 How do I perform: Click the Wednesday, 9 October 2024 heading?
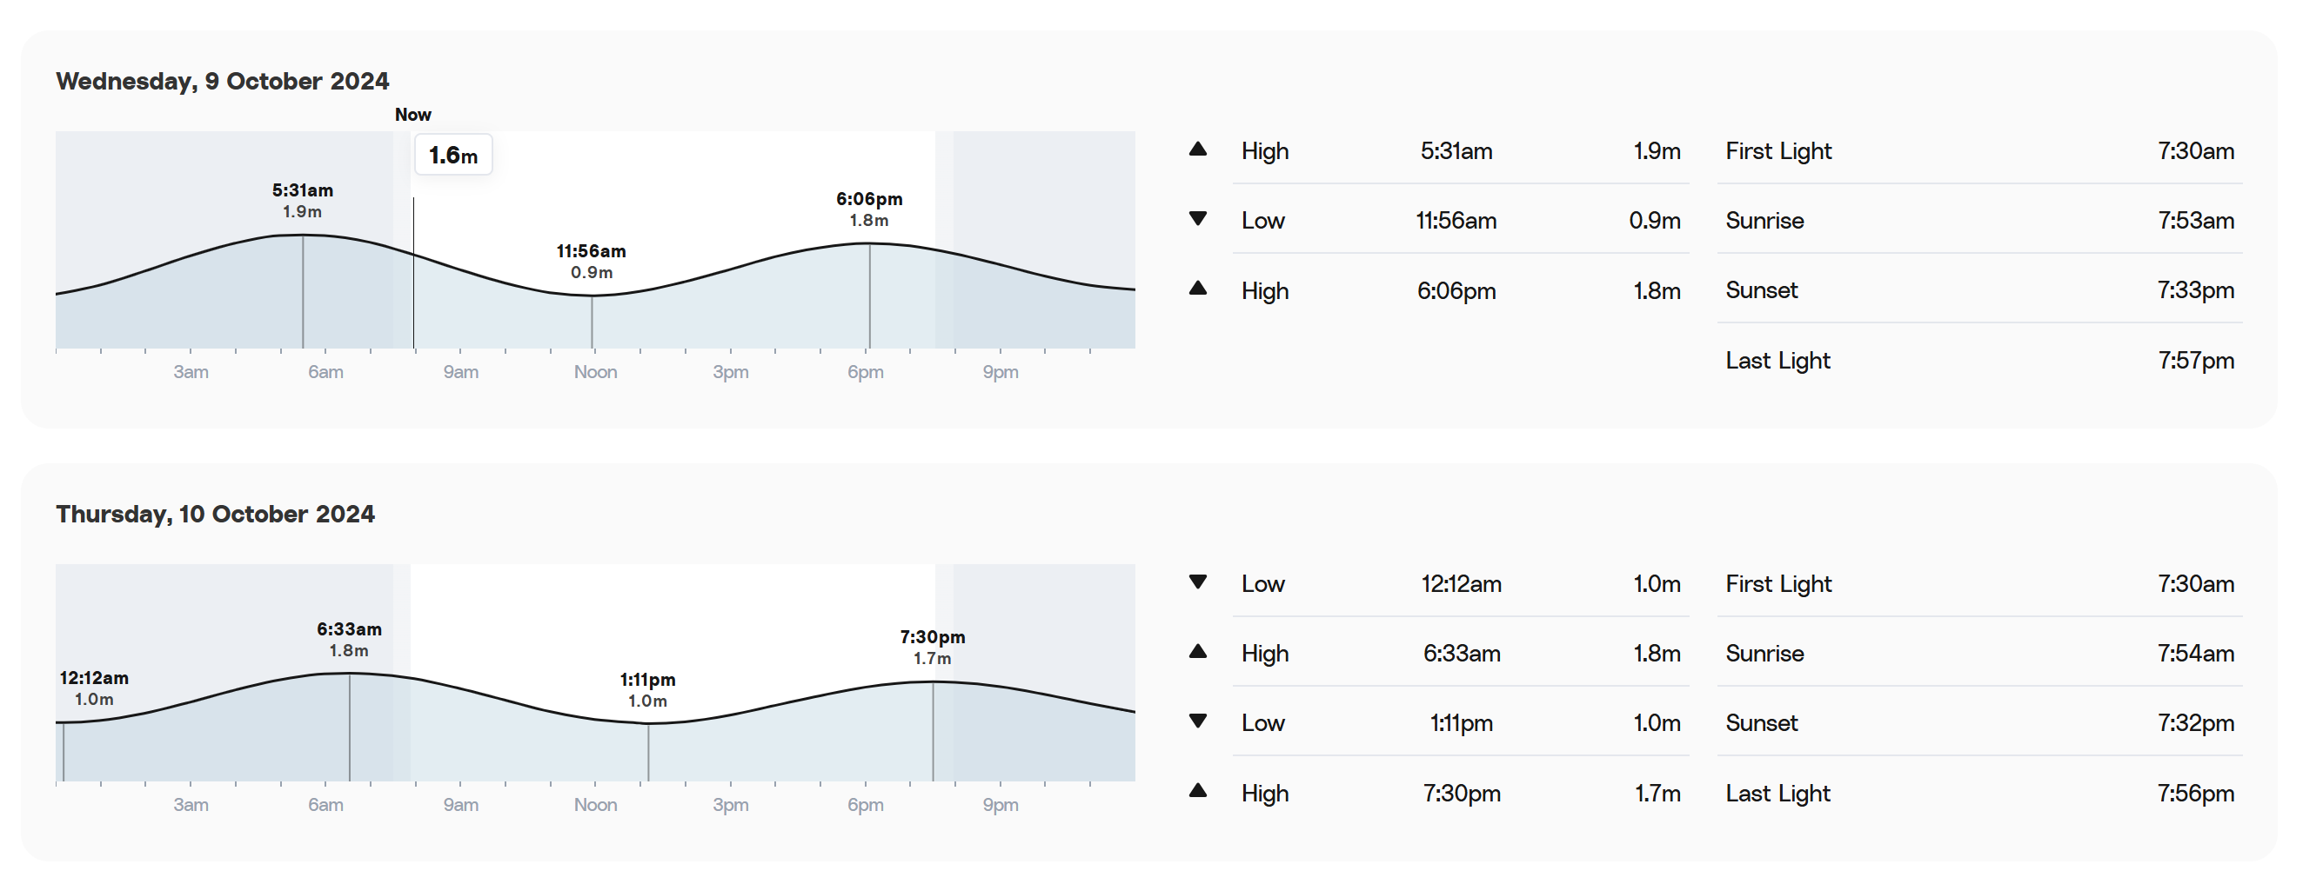[223, 81]
